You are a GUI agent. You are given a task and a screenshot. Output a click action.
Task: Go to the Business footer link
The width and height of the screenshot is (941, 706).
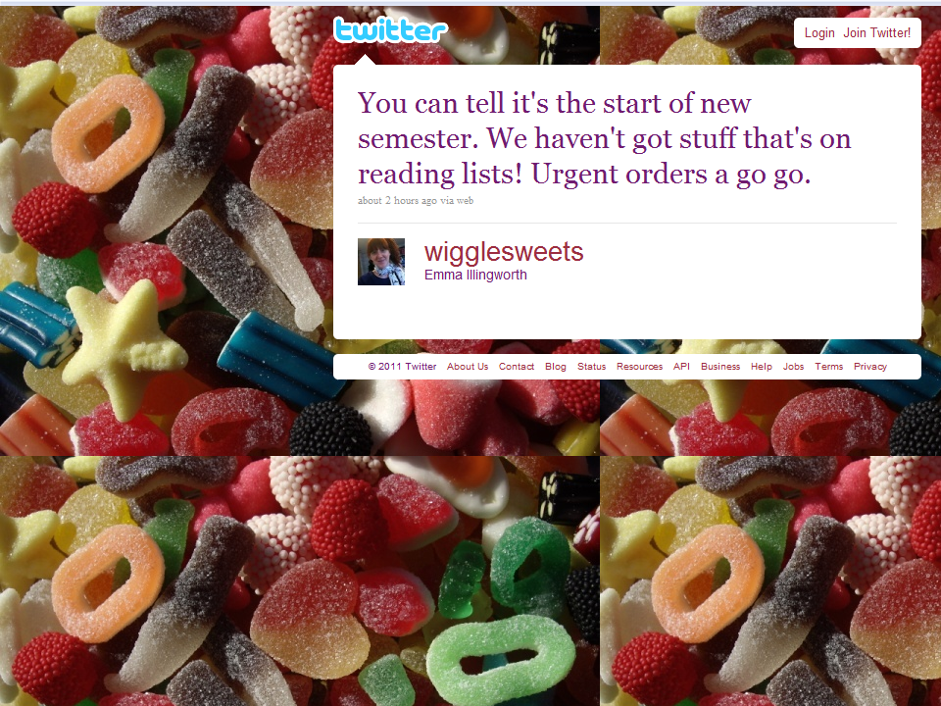(x=720, y=366)
